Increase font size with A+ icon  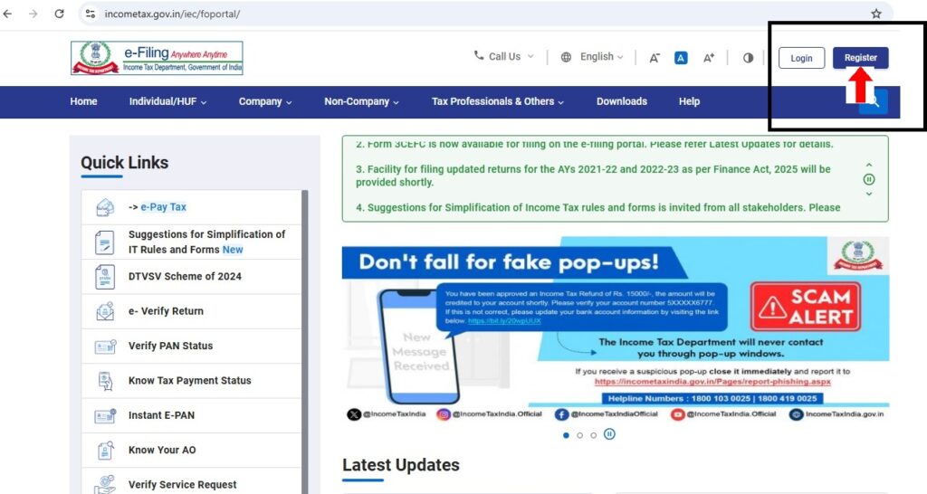708,58
